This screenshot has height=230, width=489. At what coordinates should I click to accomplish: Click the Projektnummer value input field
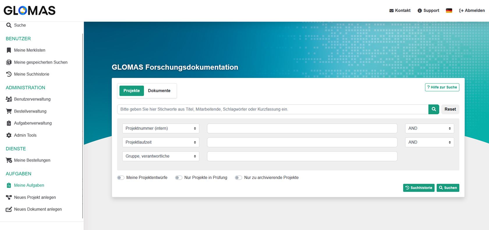pos(302,128)
